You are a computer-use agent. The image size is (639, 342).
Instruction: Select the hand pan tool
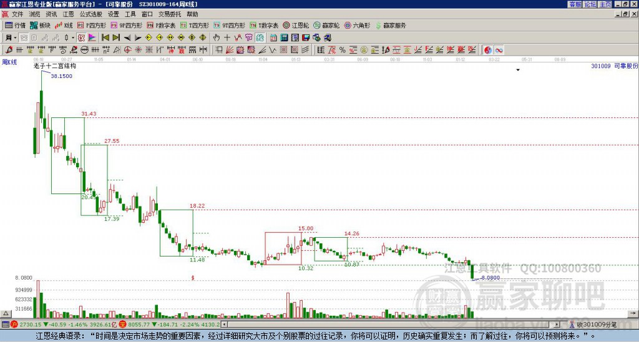(217, 38)
